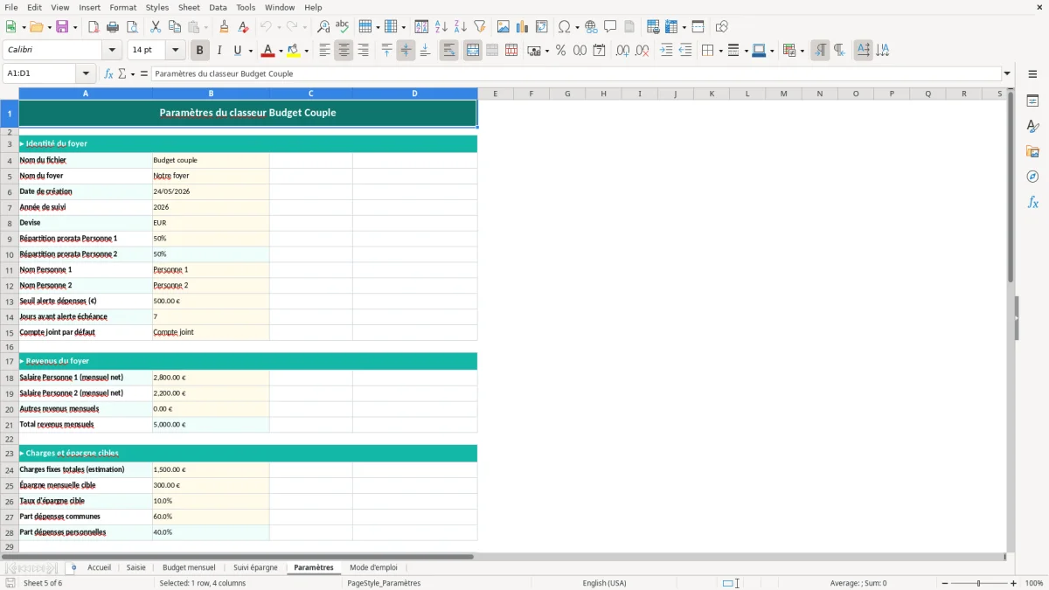The height and width of the screenshot is (590, 1049).
Task: Toggle Merge and Center Cells
Action: click(x=473, y=51)
